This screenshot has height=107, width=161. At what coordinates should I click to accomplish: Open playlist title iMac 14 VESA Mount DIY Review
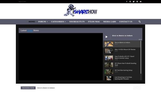click(x=125, y=49)
